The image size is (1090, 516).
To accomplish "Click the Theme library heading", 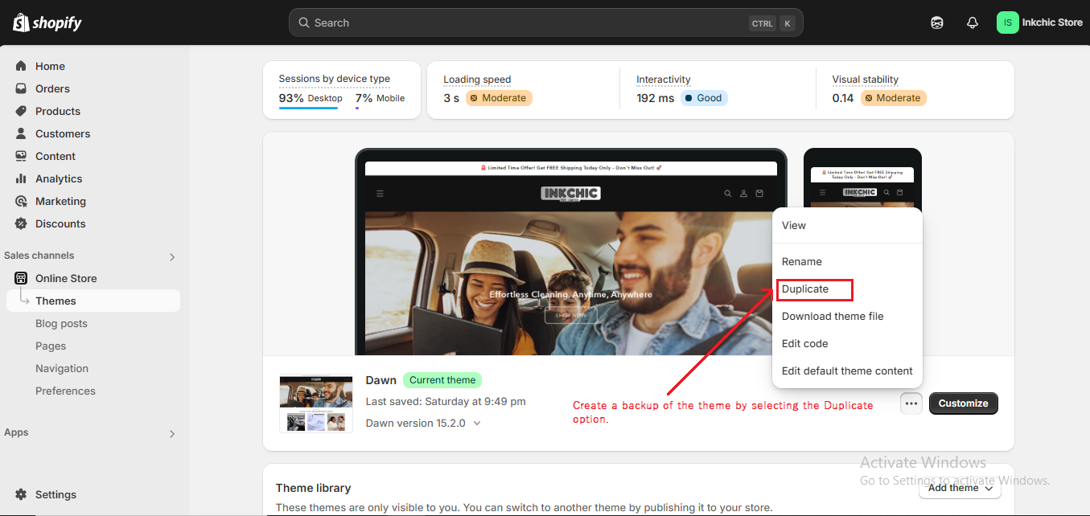I will point(314,488).
